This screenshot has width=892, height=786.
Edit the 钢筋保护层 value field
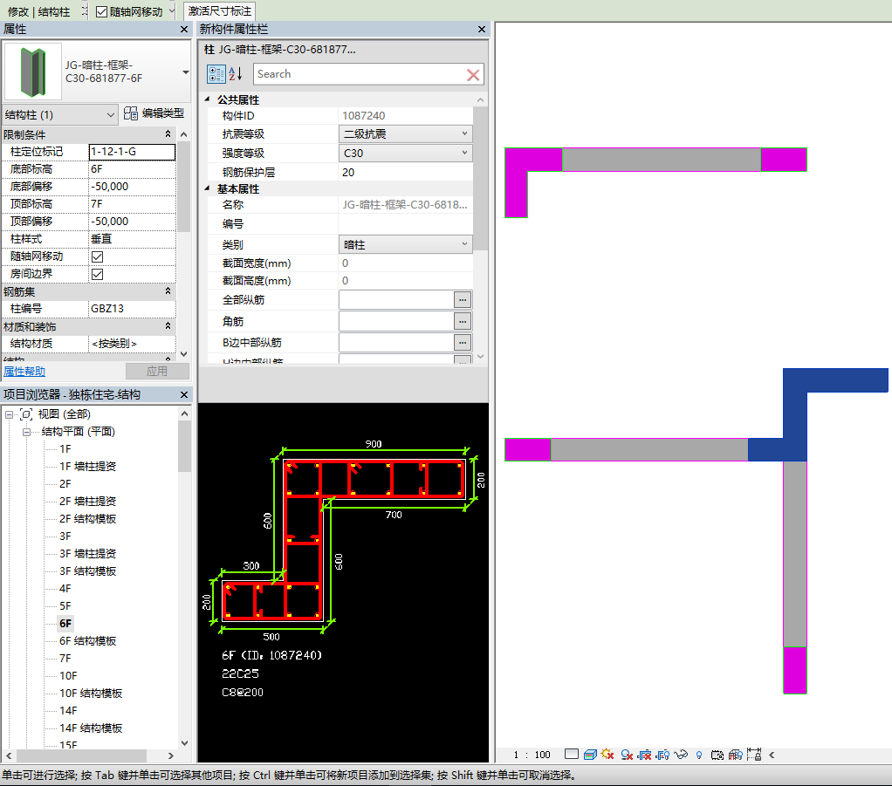406,173
